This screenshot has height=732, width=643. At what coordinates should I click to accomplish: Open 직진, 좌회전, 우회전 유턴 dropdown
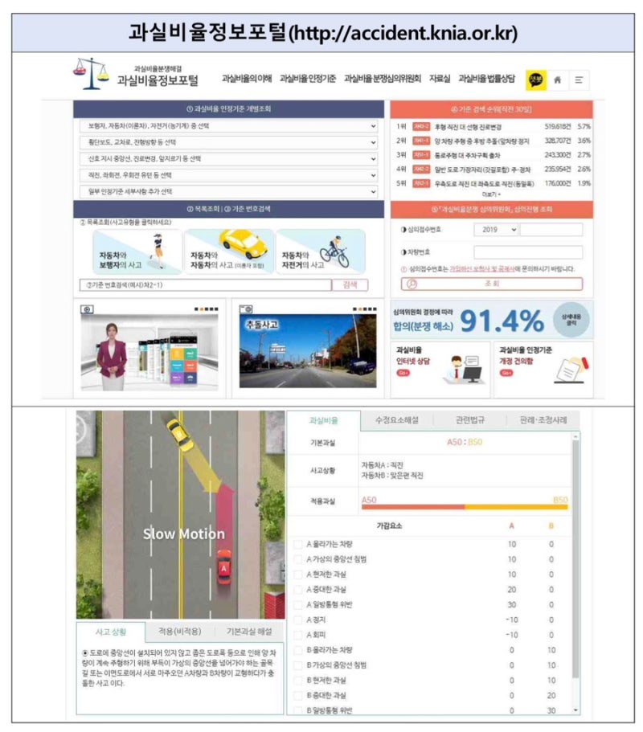[x=228, y=175]
